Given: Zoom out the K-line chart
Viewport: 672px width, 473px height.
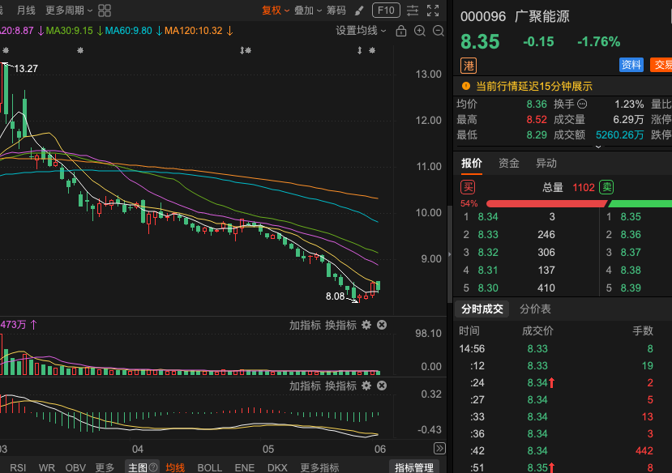Looking at the screenshot, I should (439, 31).
